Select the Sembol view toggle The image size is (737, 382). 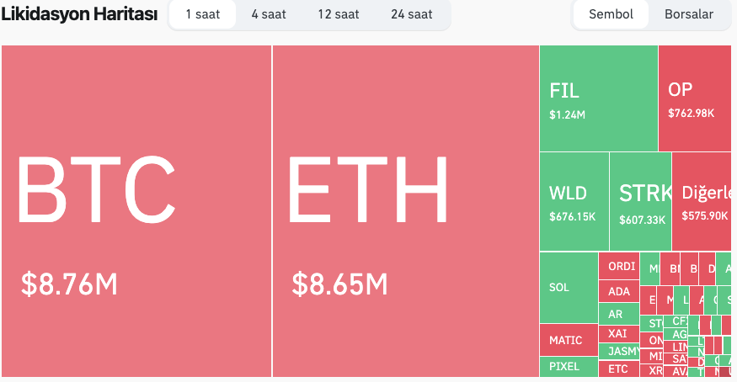tap(611, 14)
